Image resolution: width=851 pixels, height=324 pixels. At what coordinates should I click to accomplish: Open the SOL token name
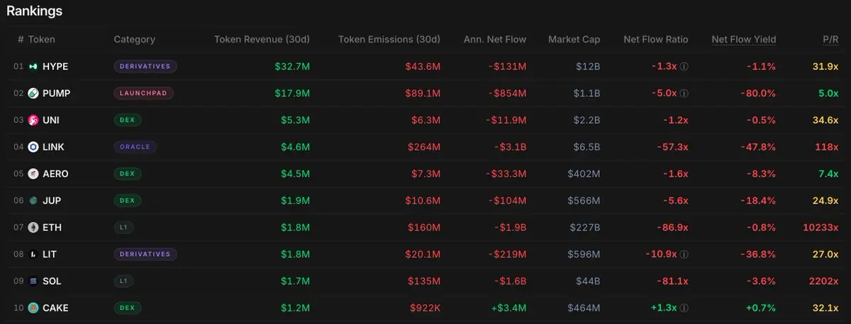(x=52, y=282)
